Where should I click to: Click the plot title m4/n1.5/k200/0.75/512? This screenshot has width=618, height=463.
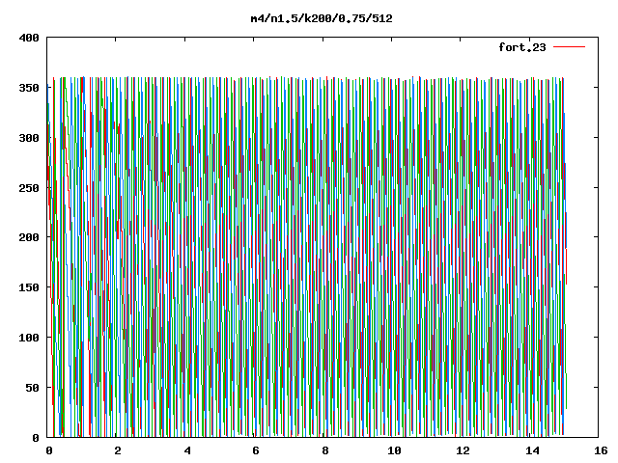tap(322, 18)
